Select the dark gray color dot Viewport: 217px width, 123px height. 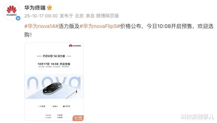64,106
